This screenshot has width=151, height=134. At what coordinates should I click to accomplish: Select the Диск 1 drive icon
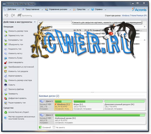click(x=42, y=101)
